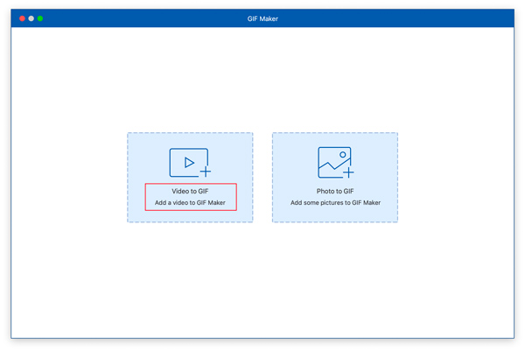Viewport: 525px width, 351px height.
Task: Select the "Video to GIF" label
Action: tap(189, 191)
